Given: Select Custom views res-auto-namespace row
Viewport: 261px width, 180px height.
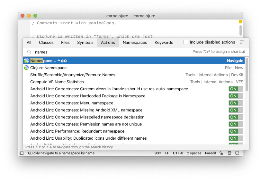Looking at the screenshot, I should (x=134, y=89).
